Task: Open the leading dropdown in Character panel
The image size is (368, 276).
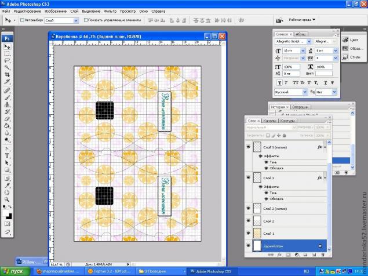Action: coord(336,50)
